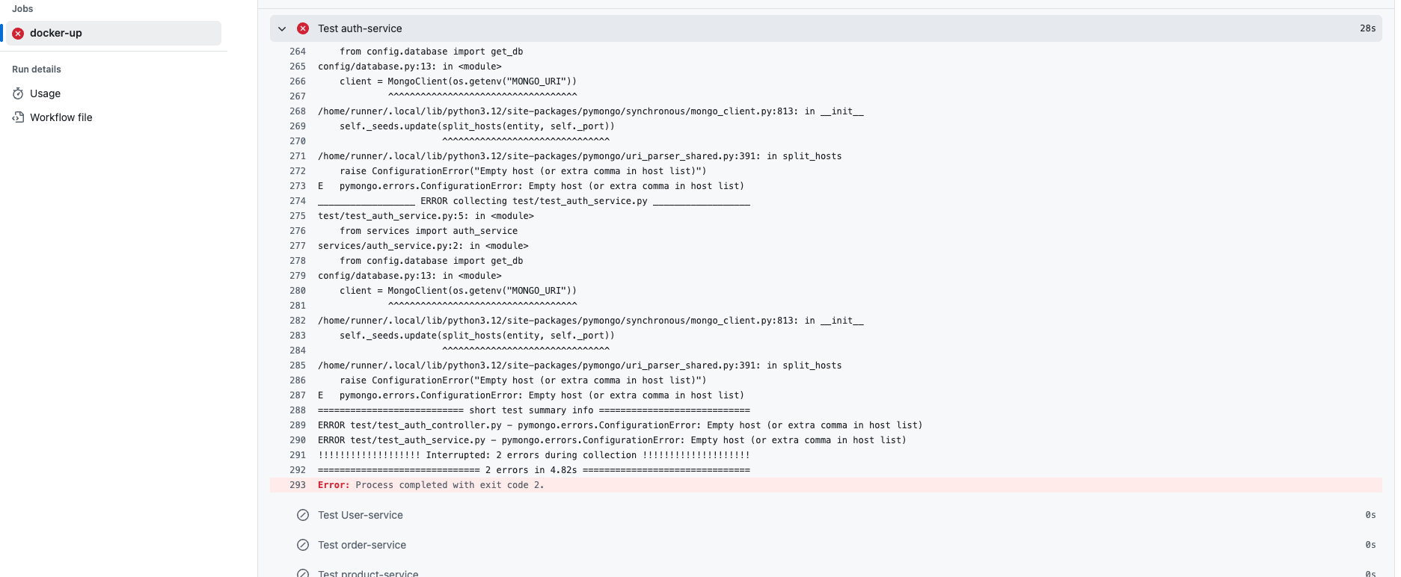Expand the Test User-service step
Image resolution: width=1401 pixels, height=577 pixels.
(826, 515)
